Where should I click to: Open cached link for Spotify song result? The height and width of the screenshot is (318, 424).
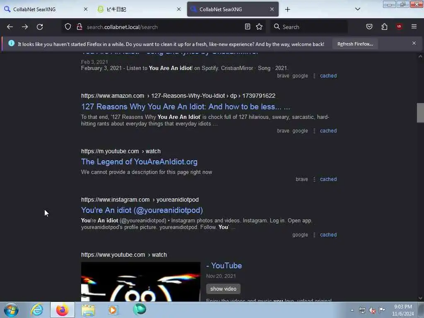328,76
